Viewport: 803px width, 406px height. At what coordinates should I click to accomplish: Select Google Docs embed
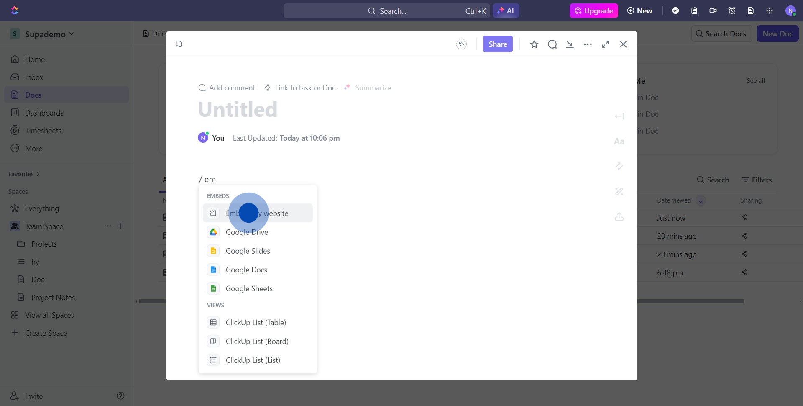[258, 270]
